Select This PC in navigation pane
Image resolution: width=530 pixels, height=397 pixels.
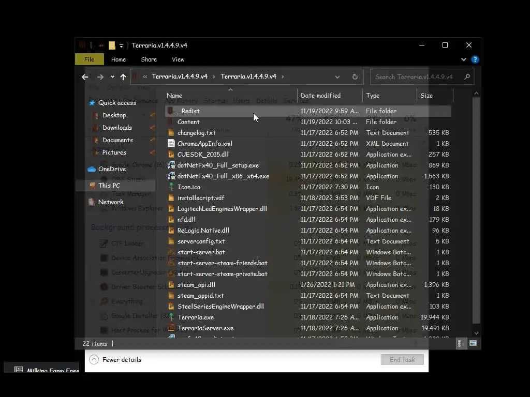coord(109,186)
